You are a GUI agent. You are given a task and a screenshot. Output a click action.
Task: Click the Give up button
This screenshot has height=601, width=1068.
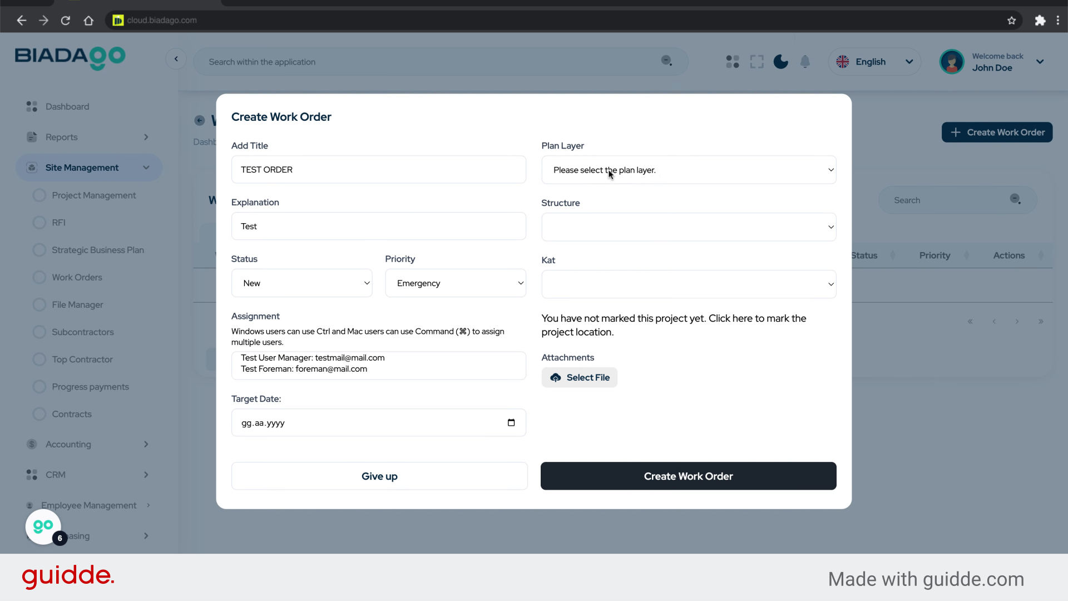pos(379,476)
